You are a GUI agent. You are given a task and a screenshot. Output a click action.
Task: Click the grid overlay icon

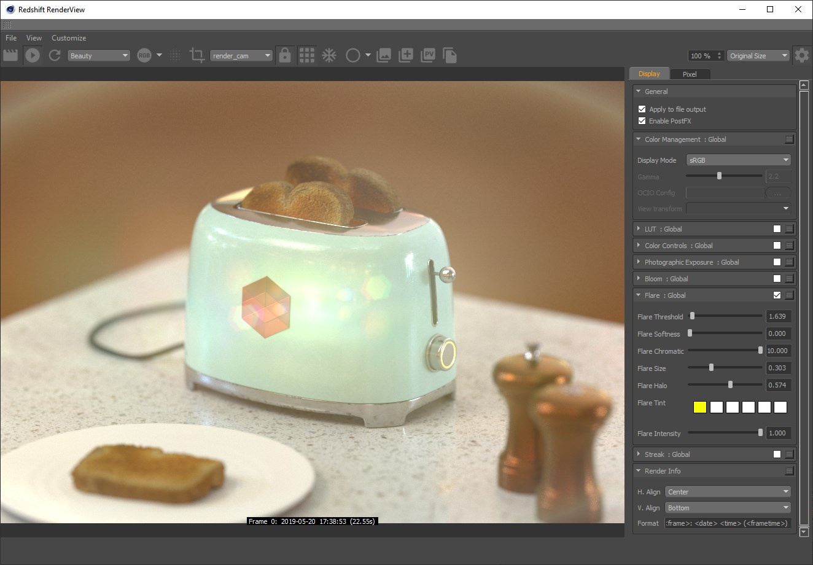[x=307, y=55]
